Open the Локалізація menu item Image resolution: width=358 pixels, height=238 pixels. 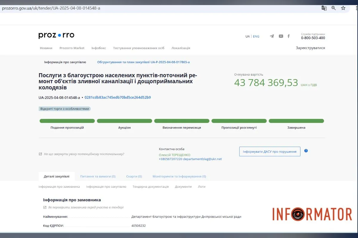pos(181,48)
